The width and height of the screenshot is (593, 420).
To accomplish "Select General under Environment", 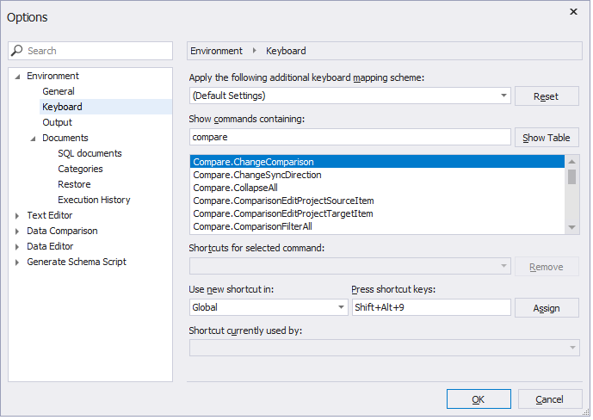I will pos(59,91).
